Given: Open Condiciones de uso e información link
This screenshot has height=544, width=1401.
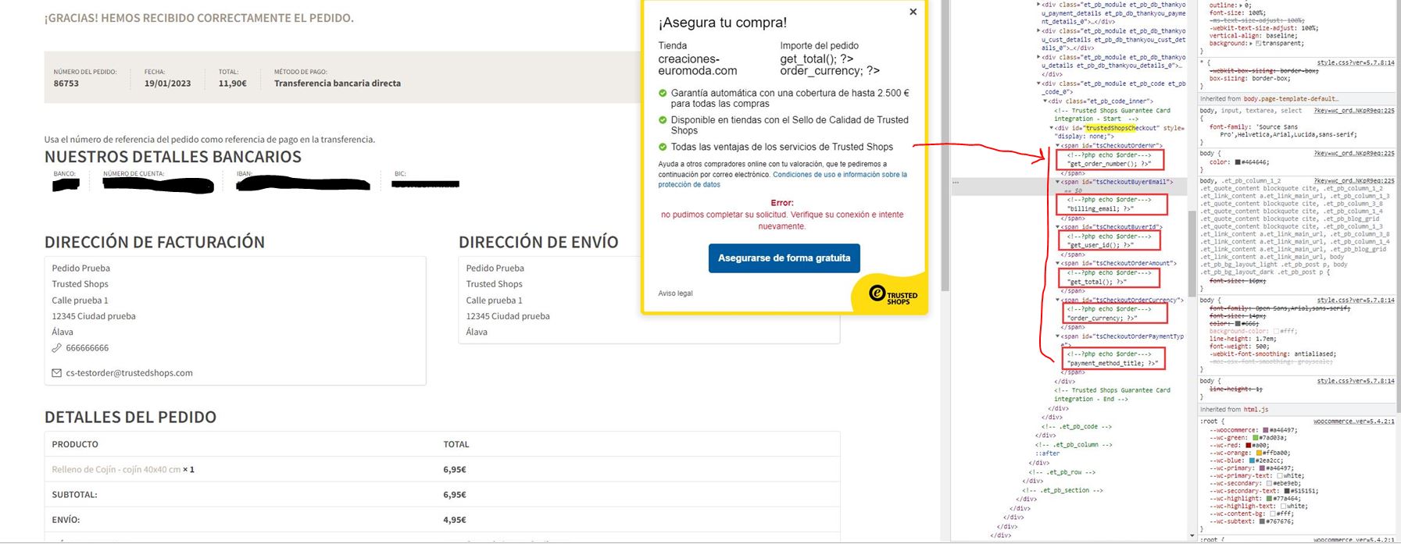Looking at the screenshot, I should point(839,175).
